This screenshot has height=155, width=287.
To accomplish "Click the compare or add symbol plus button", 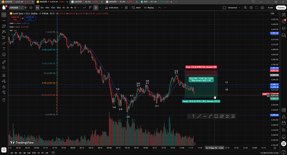I will click(x=31, y=7).
